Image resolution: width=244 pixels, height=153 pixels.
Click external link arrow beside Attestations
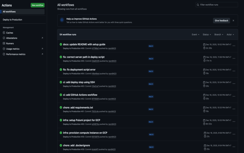tap(42, 38)
